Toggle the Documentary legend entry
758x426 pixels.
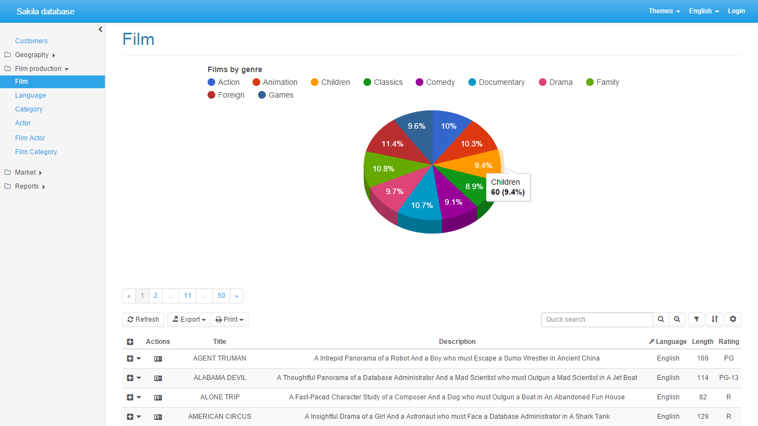coord(496,83)
